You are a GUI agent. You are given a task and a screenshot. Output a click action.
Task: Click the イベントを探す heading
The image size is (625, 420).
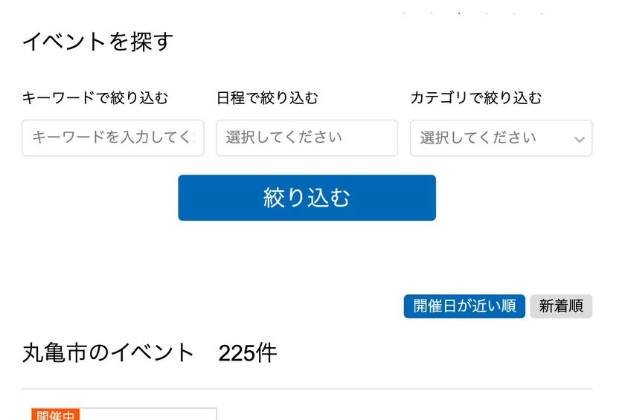(x=97, y=42)
